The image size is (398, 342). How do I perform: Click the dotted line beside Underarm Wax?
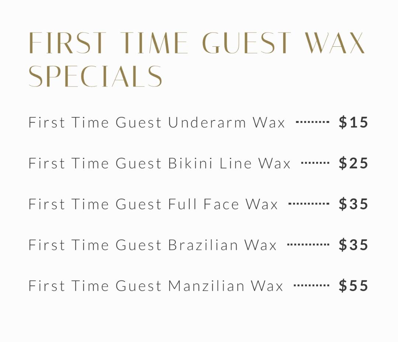pos(313,122)
